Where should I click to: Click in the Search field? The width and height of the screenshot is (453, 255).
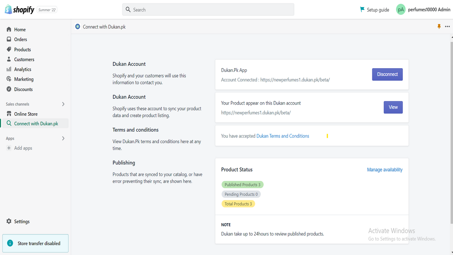point(208,10)
